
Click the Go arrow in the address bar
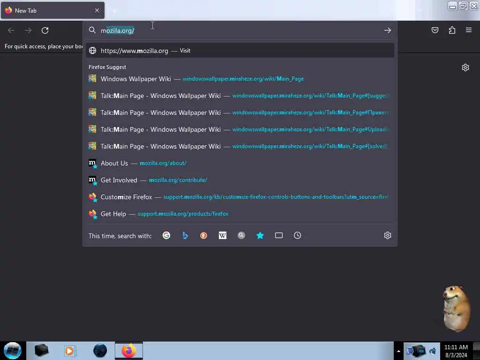click(388, 30)
